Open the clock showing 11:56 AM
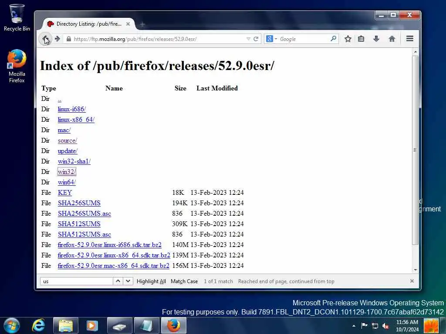This screenshot has height=334, width=446. click(407, 326)
